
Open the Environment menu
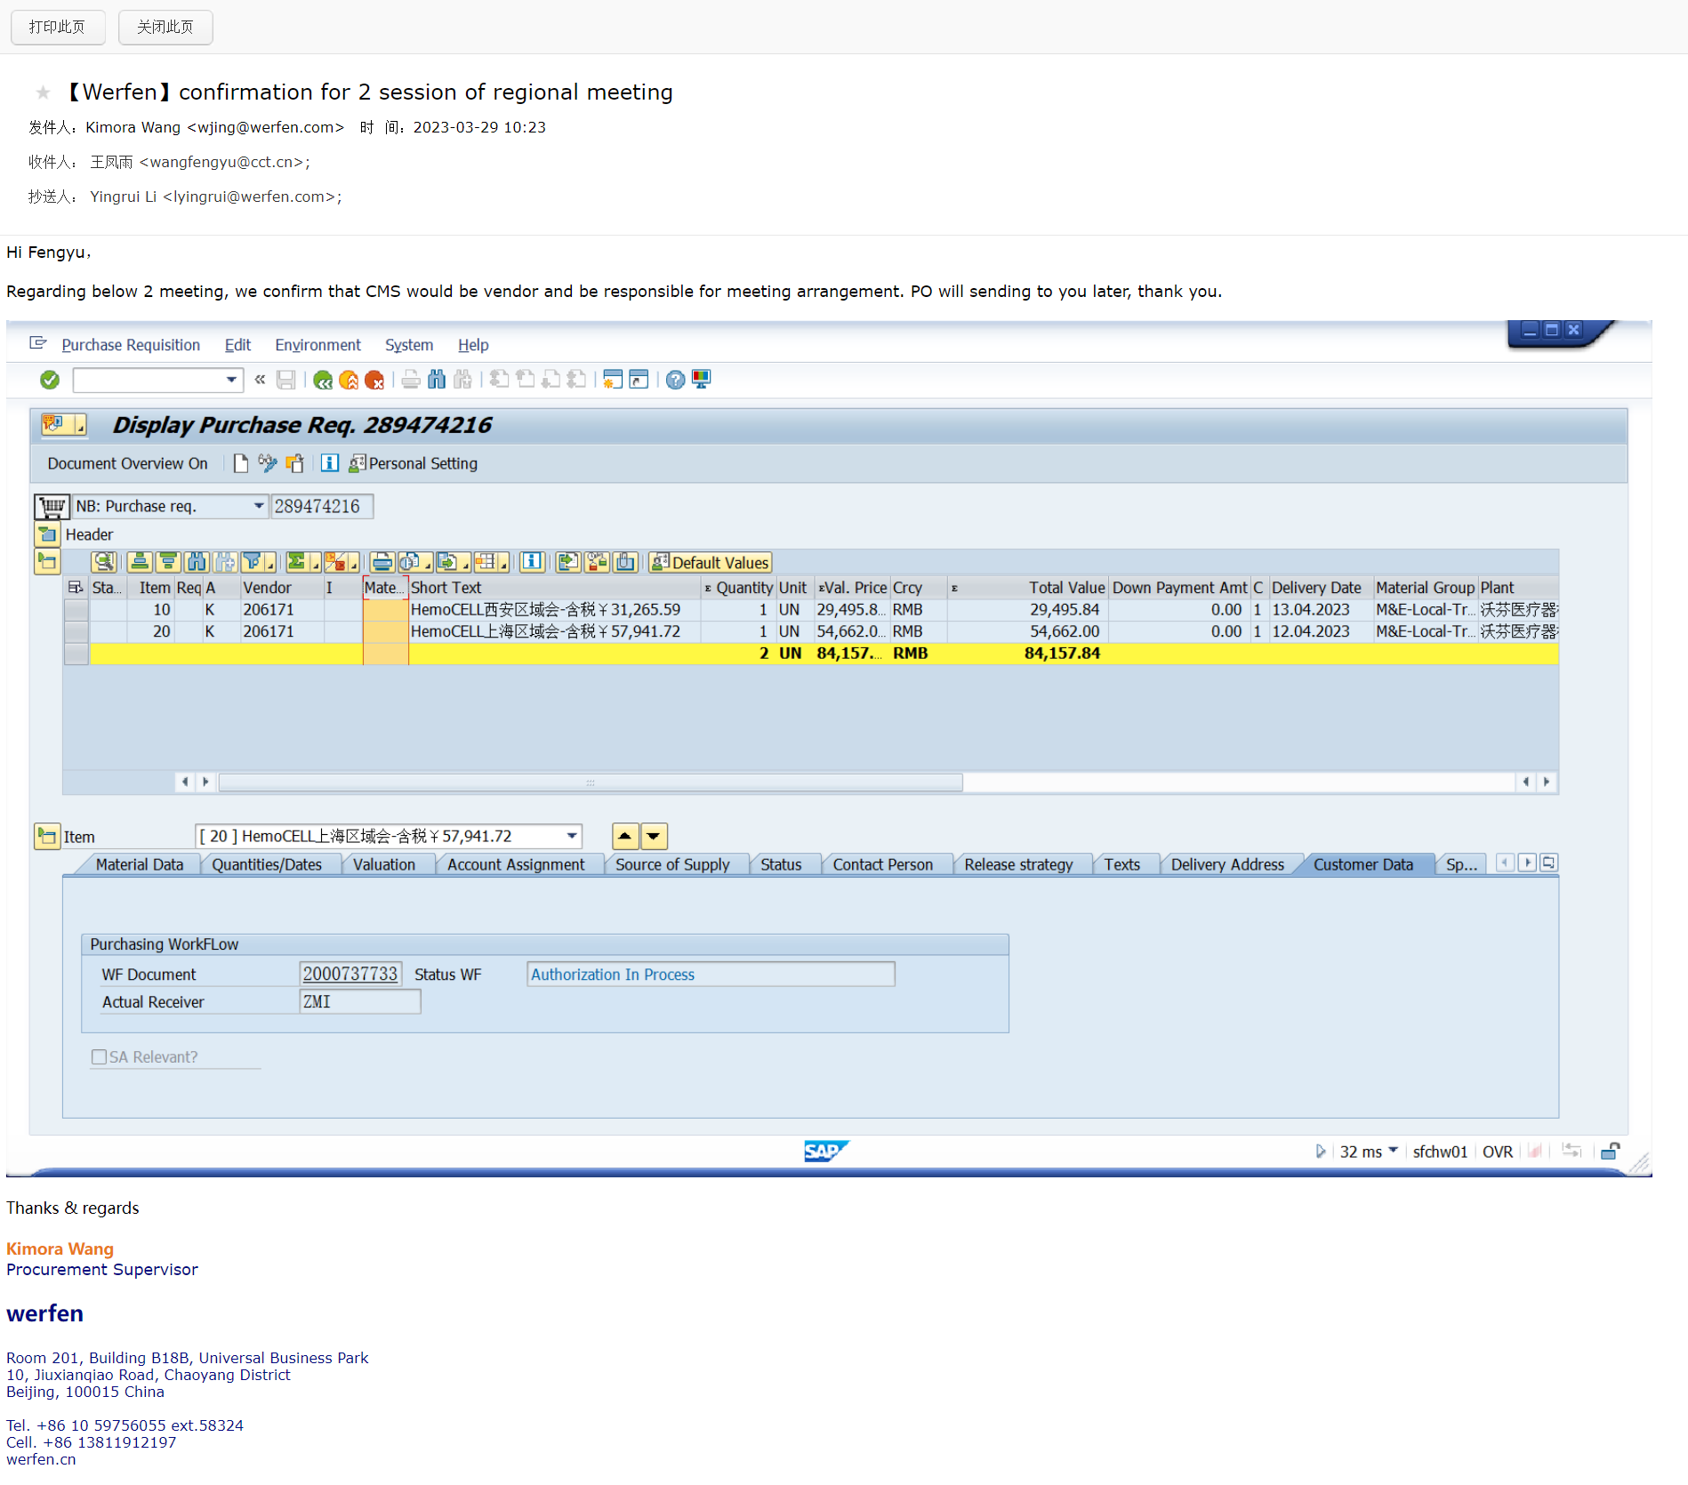(318, 345)
